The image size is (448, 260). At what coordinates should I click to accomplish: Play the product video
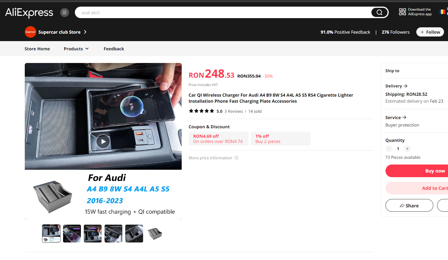point(103,141)
